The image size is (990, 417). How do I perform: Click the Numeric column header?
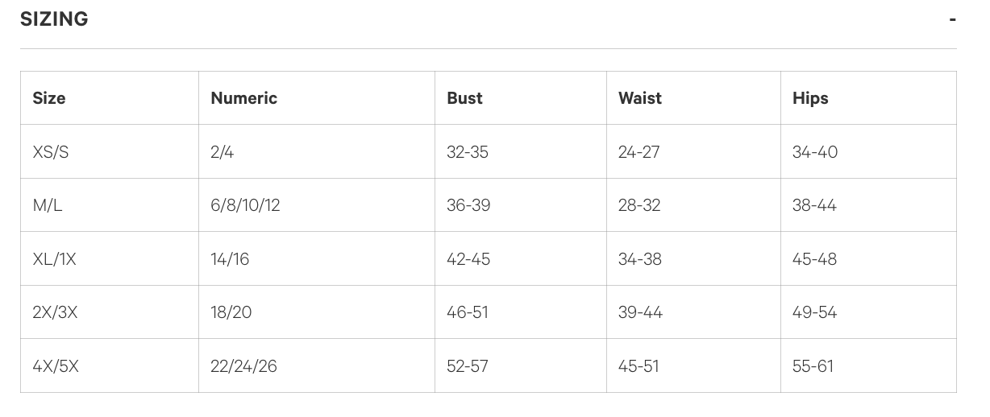pos(243,98)
